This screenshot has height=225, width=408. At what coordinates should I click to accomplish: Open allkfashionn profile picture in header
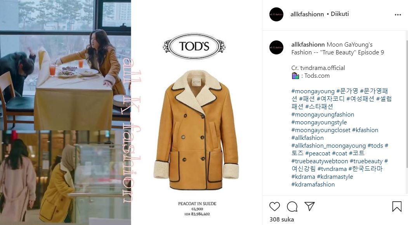276,14
